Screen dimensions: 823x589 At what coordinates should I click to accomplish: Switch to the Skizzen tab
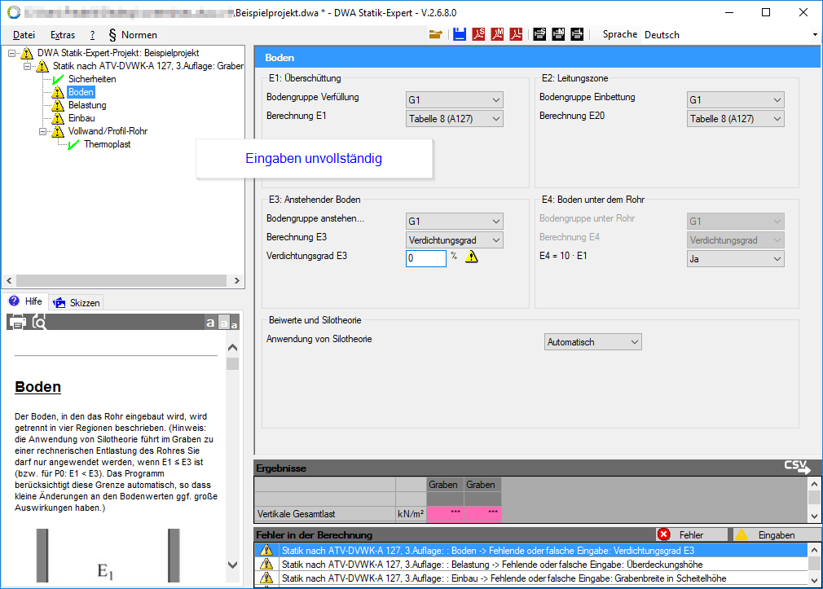[77, 302]
